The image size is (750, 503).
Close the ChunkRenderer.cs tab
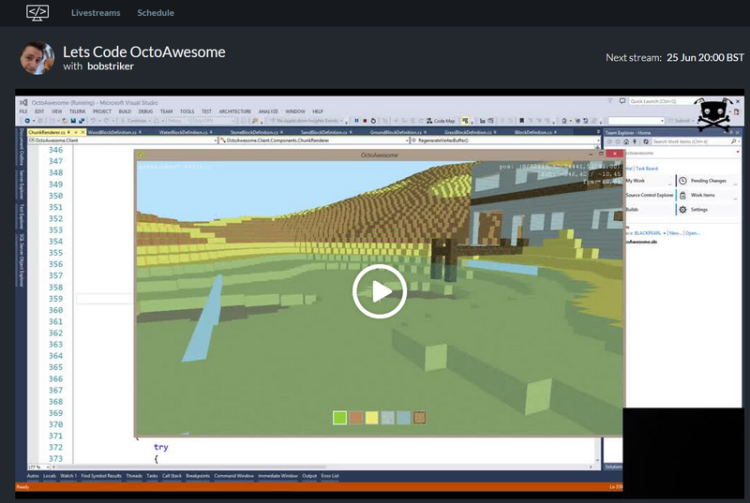tap(82, 132)
